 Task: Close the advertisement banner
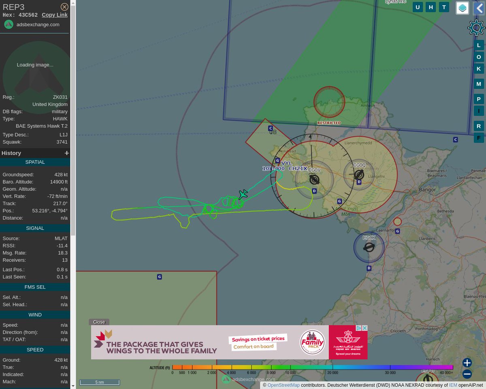(x=99, y=322)
